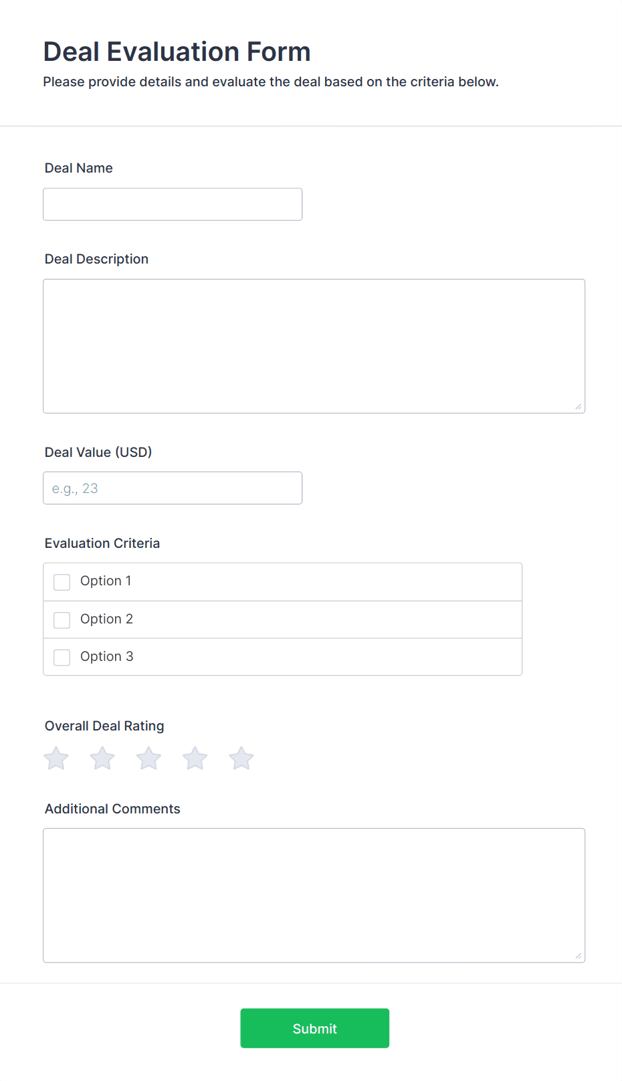
Task: Click the Deal Evaluation Form heading
Action: pyautogui.click(x=177, y=52)
